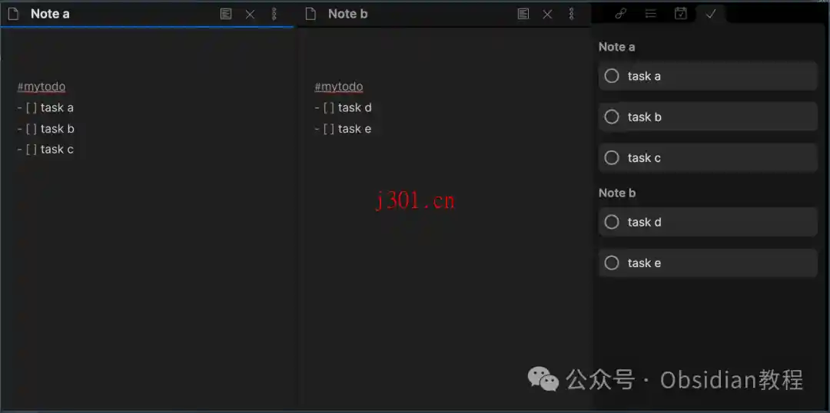Click the Note a heading in sidebar
830x413 pixels.
(616, 47)
